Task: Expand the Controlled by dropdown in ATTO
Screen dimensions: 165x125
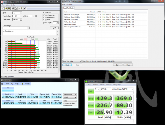Action: point(28,28)
